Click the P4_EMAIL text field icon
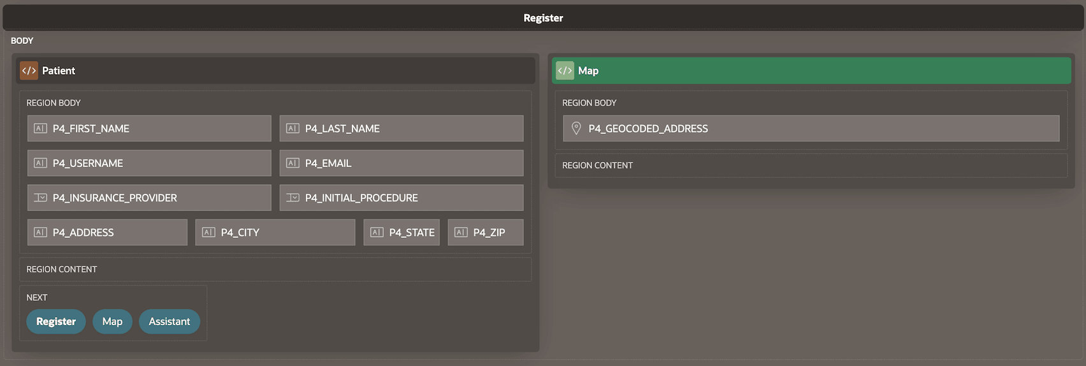Screen dimensions: 1086x366 coord(293,163)
